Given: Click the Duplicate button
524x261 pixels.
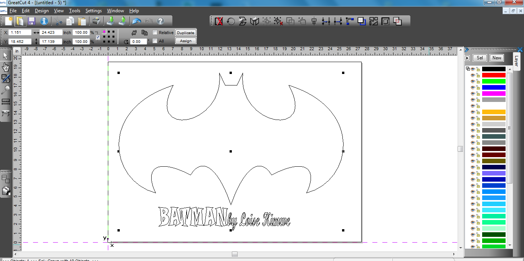Looking at the screenshot, I should click(x=186, y=33).
